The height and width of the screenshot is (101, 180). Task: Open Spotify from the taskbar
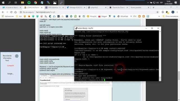click(29, 3)
